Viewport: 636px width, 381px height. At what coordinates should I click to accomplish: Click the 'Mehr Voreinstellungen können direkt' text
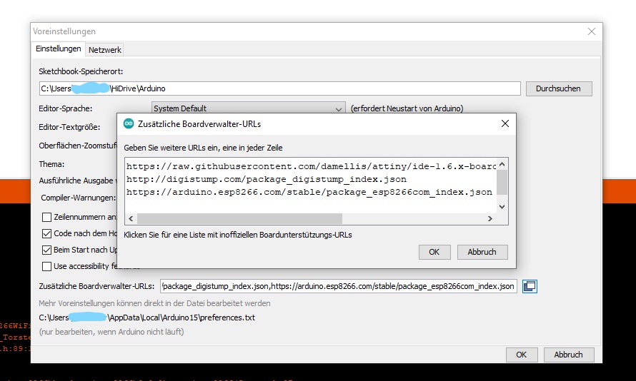[154, 303]
